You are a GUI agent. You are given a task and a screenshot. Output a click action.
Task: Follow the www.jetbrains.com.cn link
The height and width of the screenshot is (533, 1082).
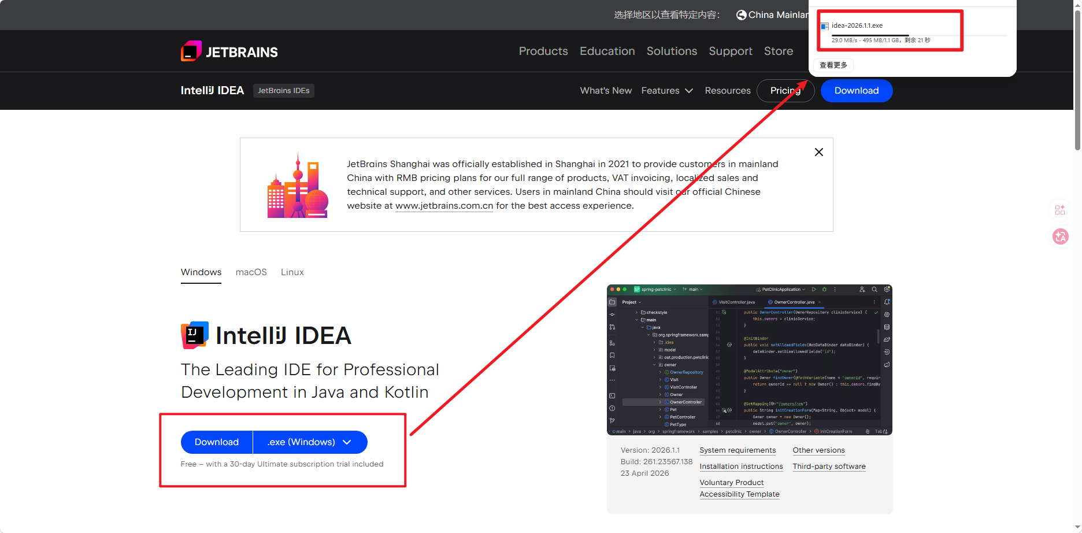444,206
